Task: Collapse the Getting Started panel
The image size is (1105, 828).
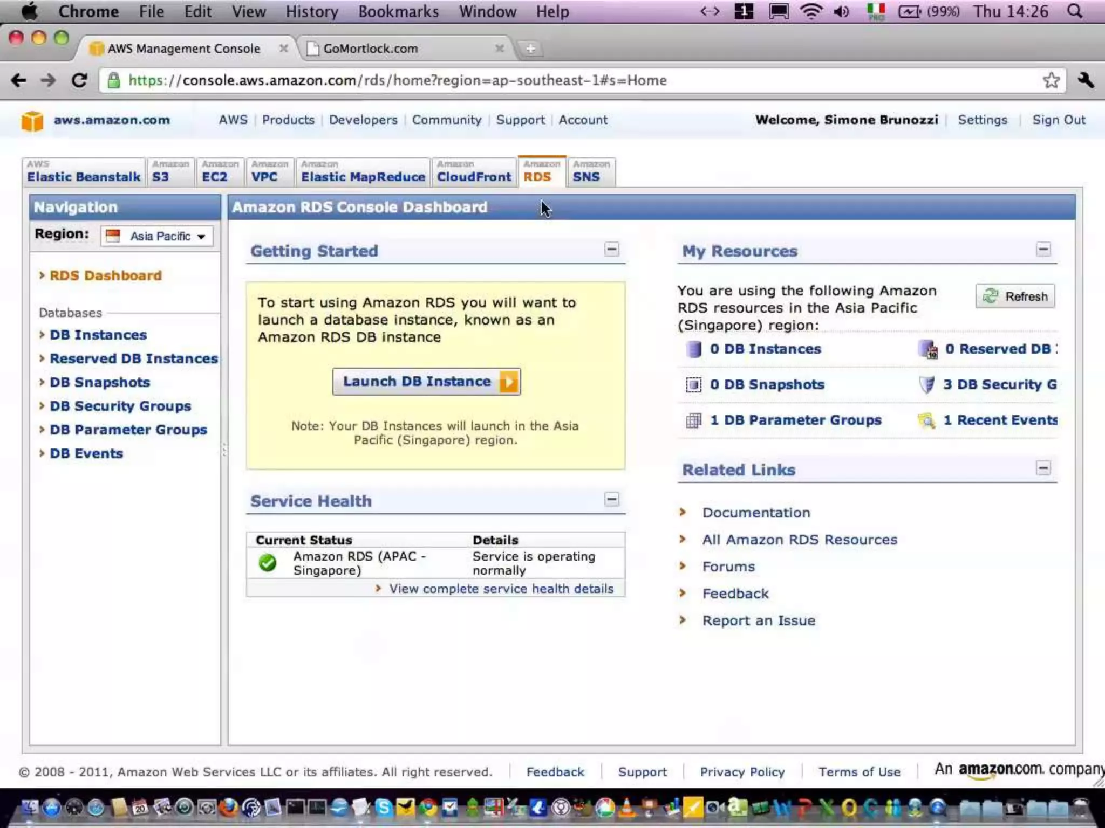Action: [611, 249]
